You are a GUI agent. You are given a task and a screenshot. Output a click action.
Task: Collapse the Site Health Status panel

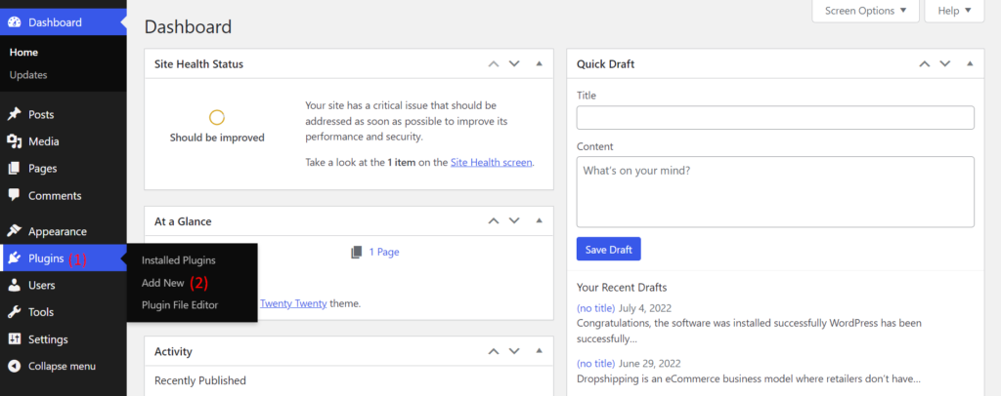click(539, 63)
